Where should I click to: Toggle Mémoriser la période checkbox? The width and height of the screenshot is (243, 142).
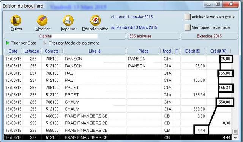point(187,27)
